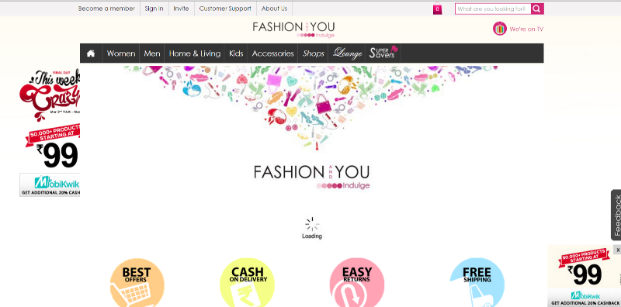Open the Home & Living menu
This screenshot has width=621, height=307.
(x=195, y=53)
